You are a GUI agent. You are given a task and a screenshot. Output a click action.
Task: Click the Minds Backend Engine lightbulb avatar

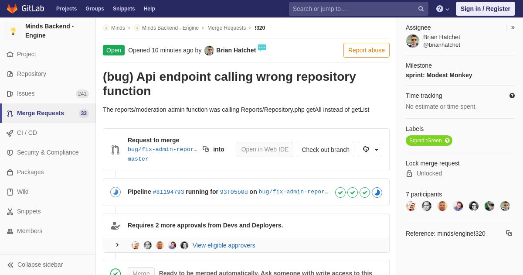13,31
